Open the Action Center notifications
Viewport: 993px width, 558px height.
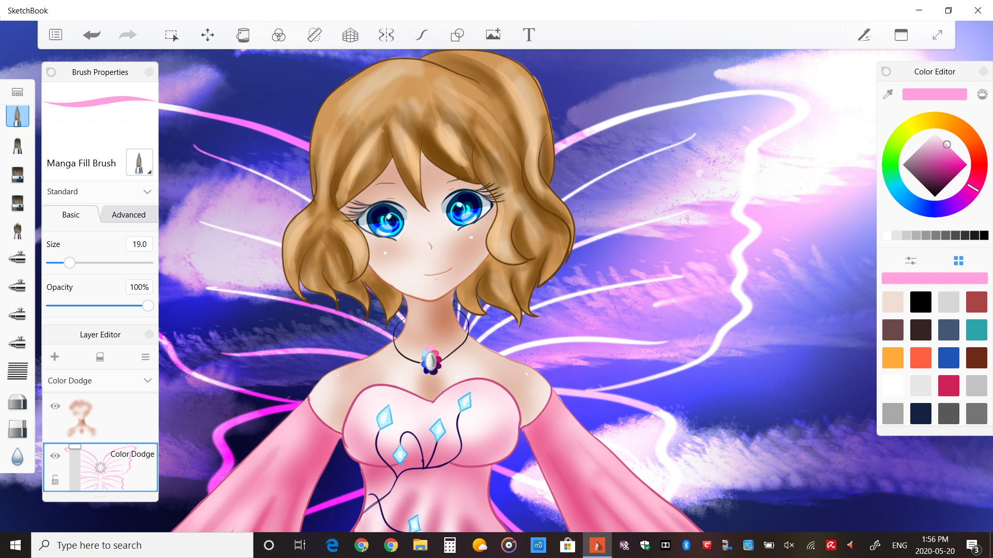[973, 546]
